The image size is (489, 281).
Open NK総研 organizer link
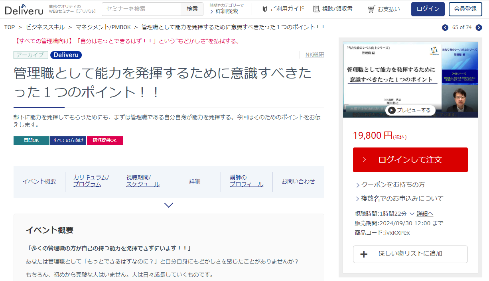coord(314,55)
